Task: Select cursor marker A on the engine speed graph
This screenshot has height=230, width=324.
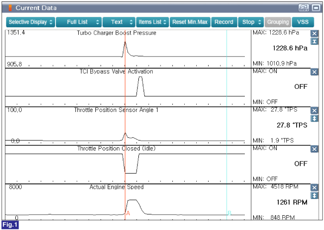Action: coord(128,213)
